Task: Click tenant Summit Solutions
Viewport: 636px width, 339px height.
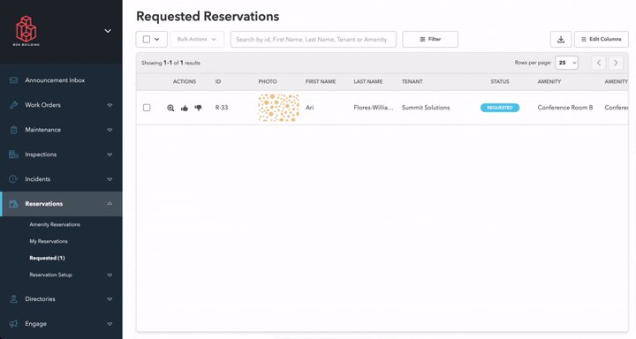Action: point(426,108)
